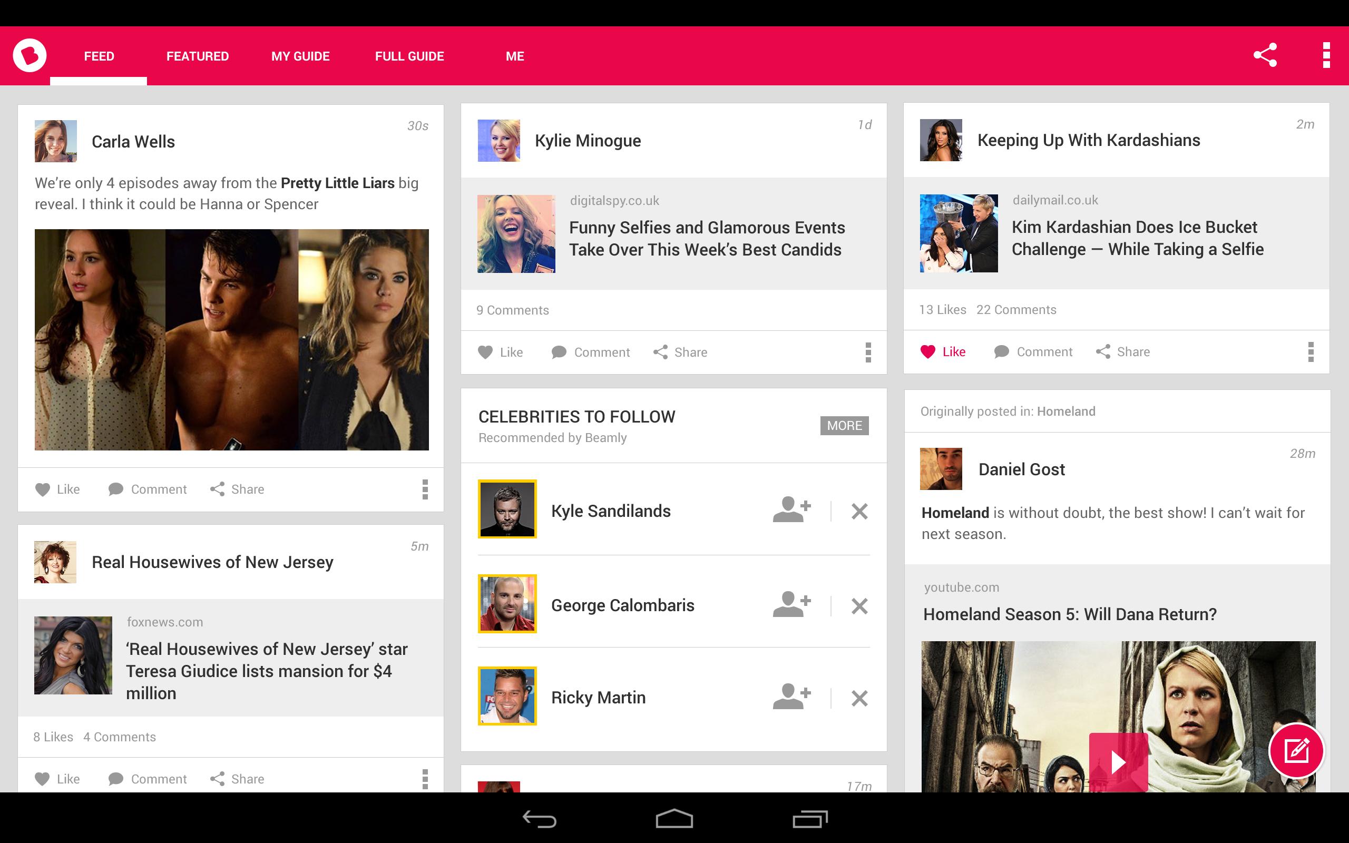Image resolution: width=1349 pixels, height=843 pixels.
Task: Play the Homeland Season 5 video
Action: point(1118,762)
